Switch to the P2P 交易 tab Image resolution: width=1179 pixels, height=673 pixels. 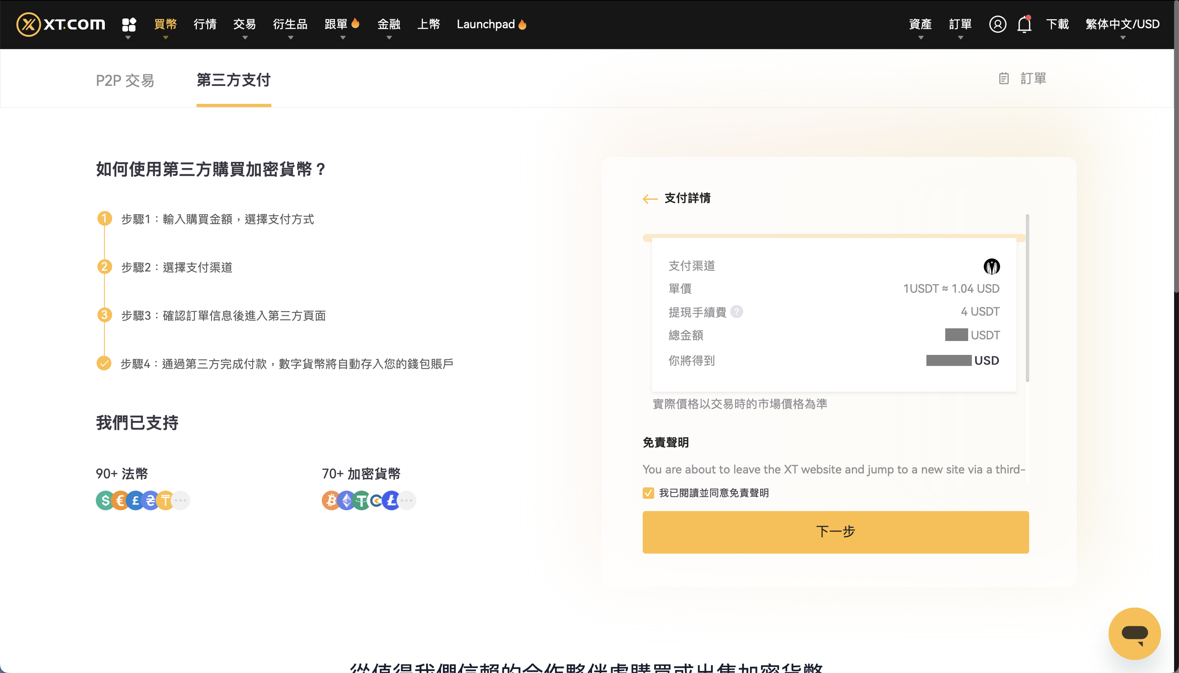[125, 80]
